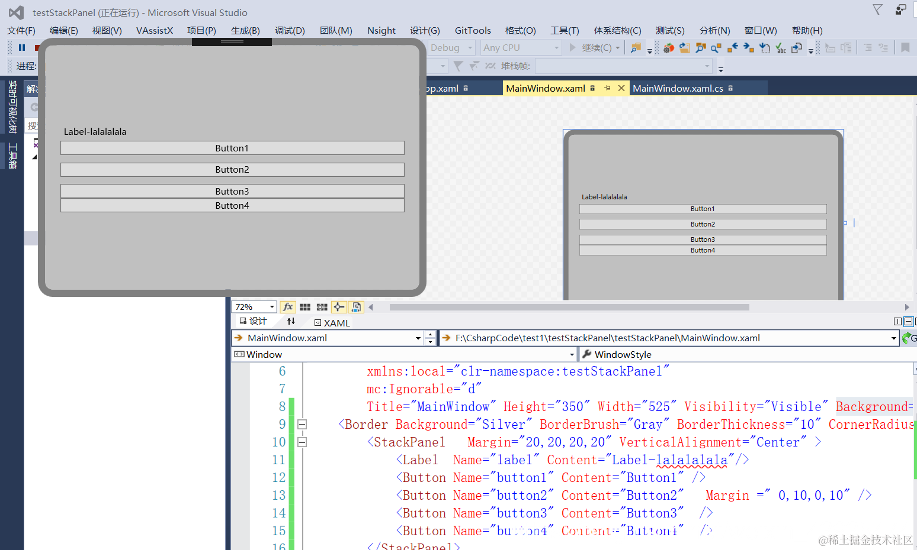Swap the design and XAML panes
Image resolution: width=917 pixels, height=550 pixels.
tap(291, 321)
